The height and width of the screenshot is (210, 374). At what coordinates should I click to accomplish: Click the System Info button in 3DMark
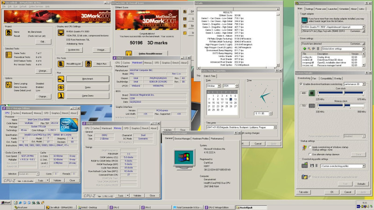point(74,50)
